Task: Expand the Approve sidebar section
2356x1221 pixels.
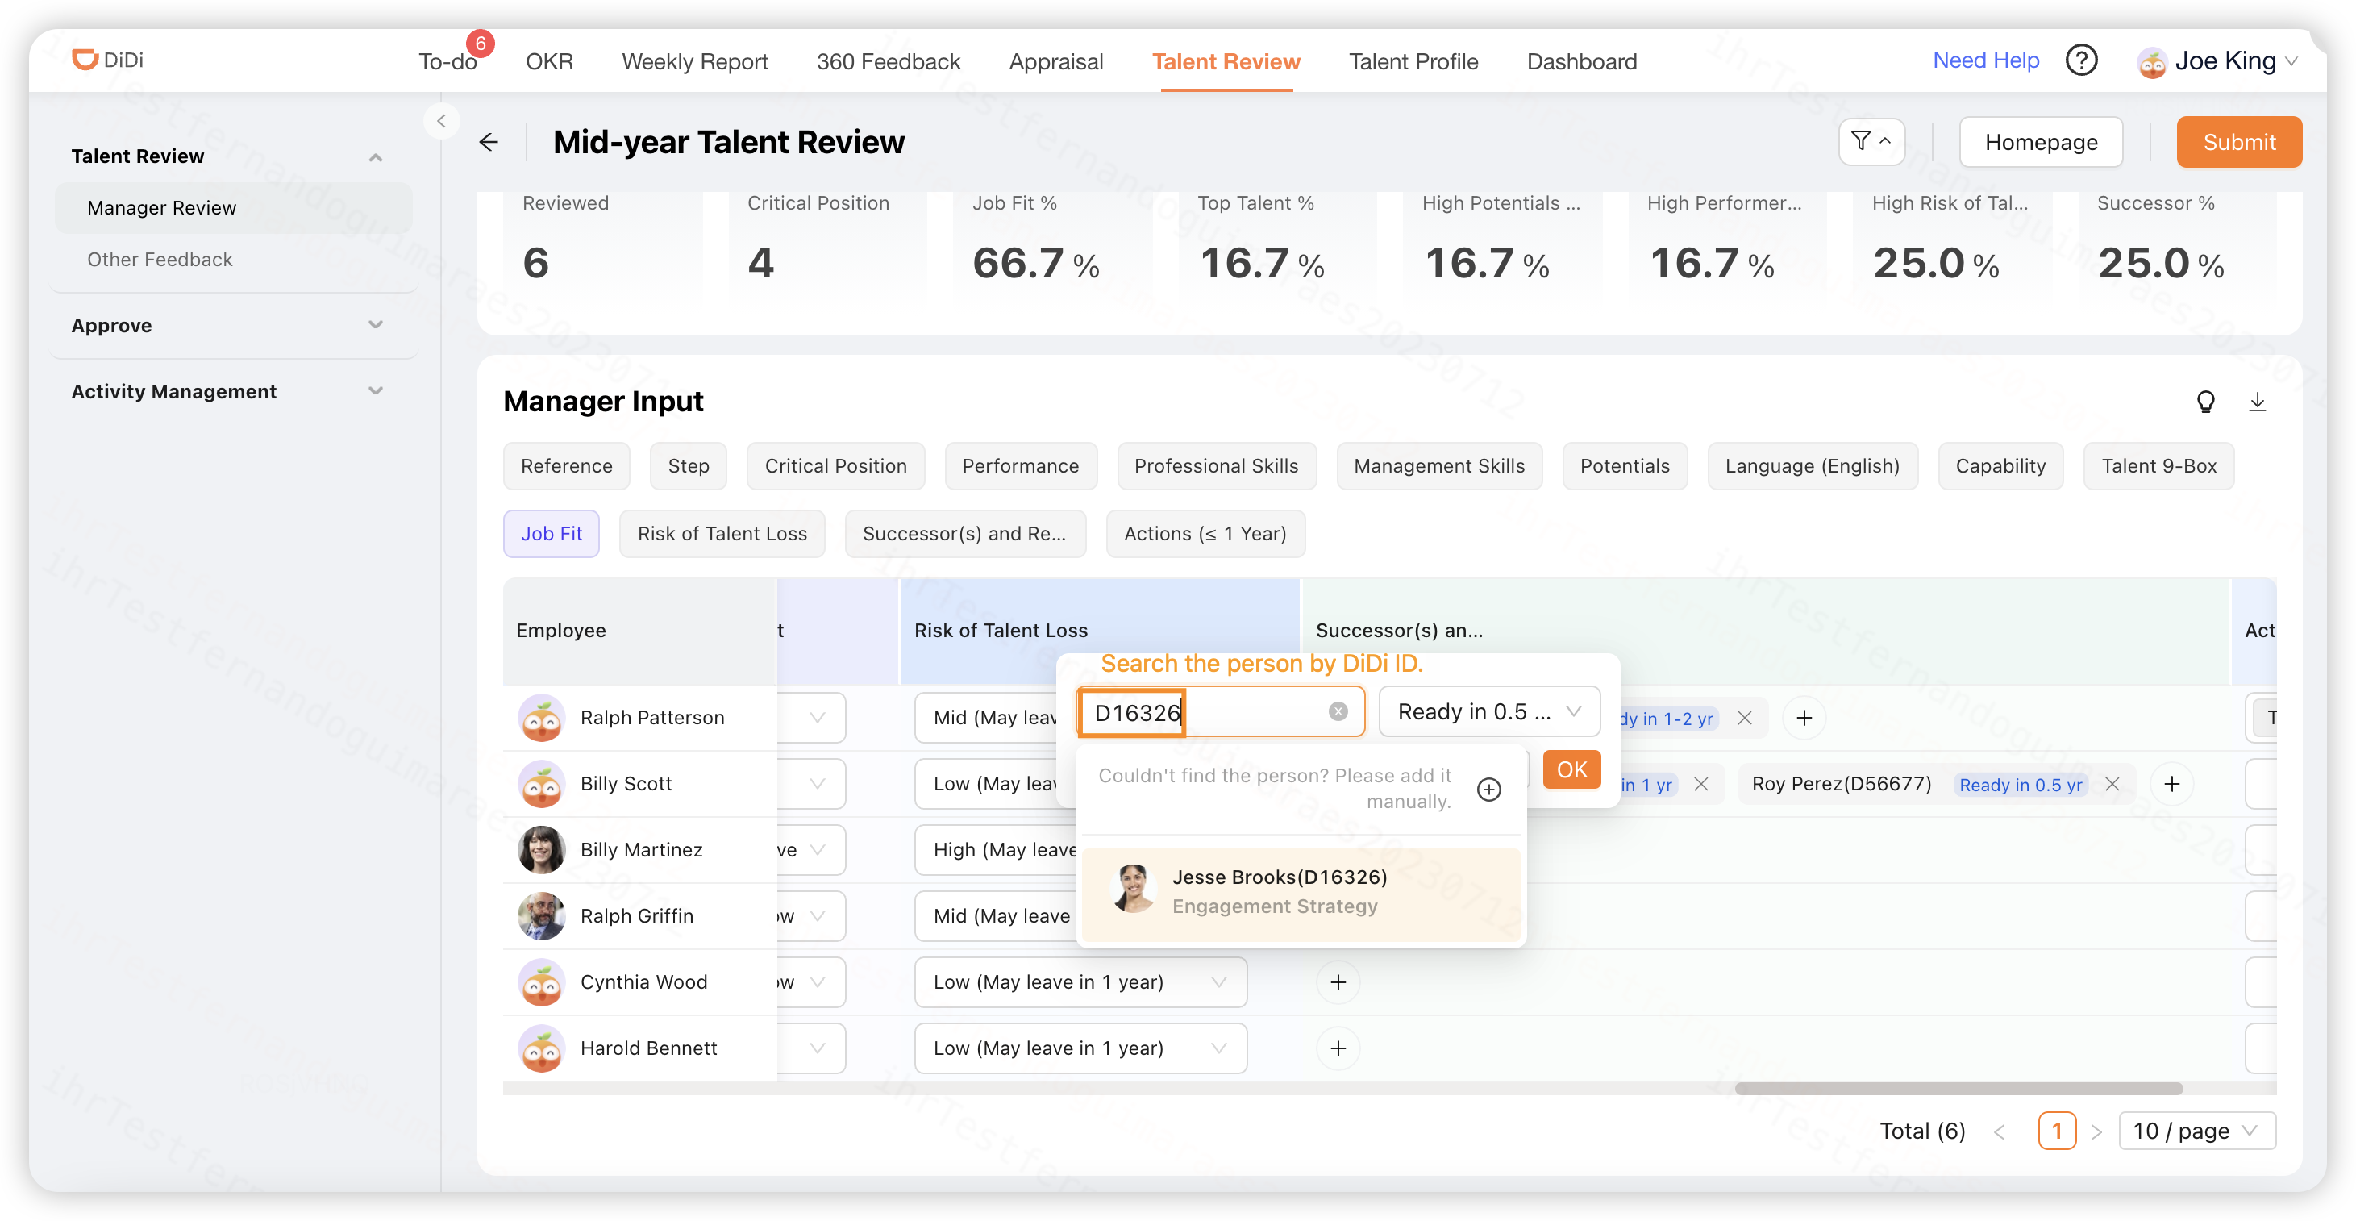Action: click(375, 325)
